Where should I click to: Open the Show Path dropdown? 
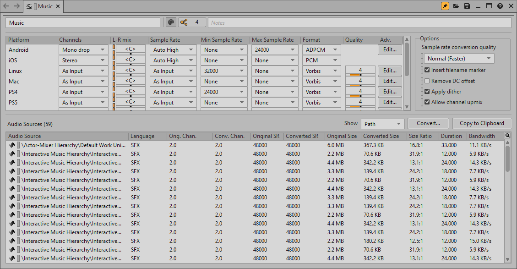[x=382, y=124]
